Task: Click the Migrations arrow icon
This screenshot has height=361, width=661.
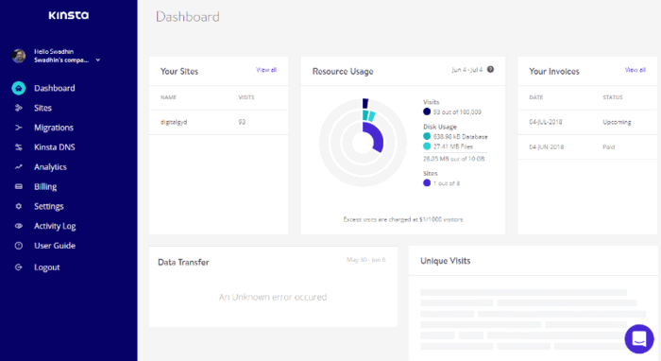Action: tap(19, 128)
